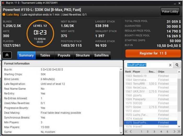Image resolution: width=183 pixels, height=136 pixels.
Task: Sort player list by Player column
Action: click(140, 72)
